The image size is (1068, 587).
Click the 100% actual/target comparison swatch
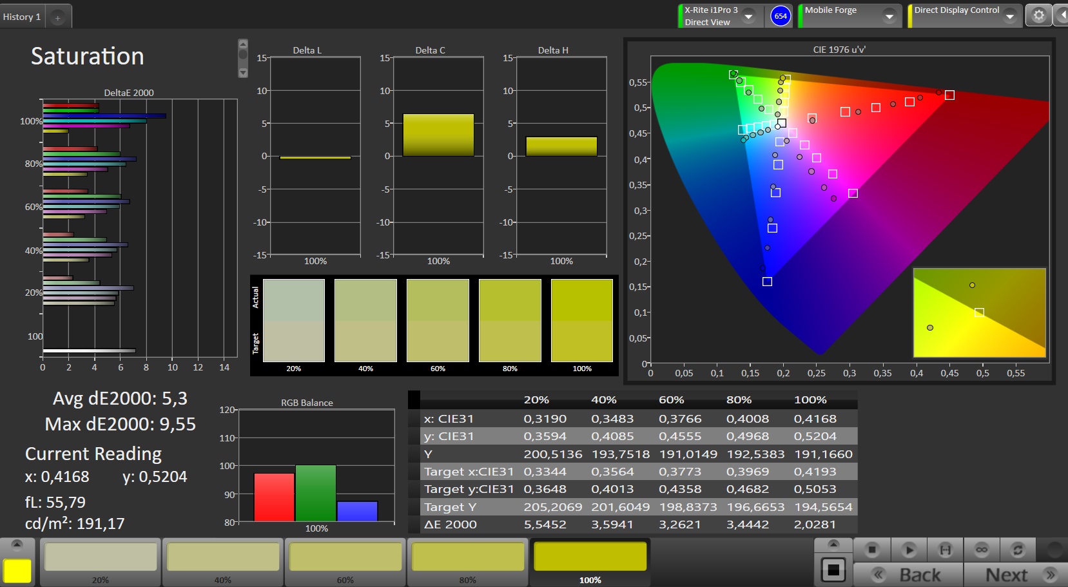click(582, 320)
